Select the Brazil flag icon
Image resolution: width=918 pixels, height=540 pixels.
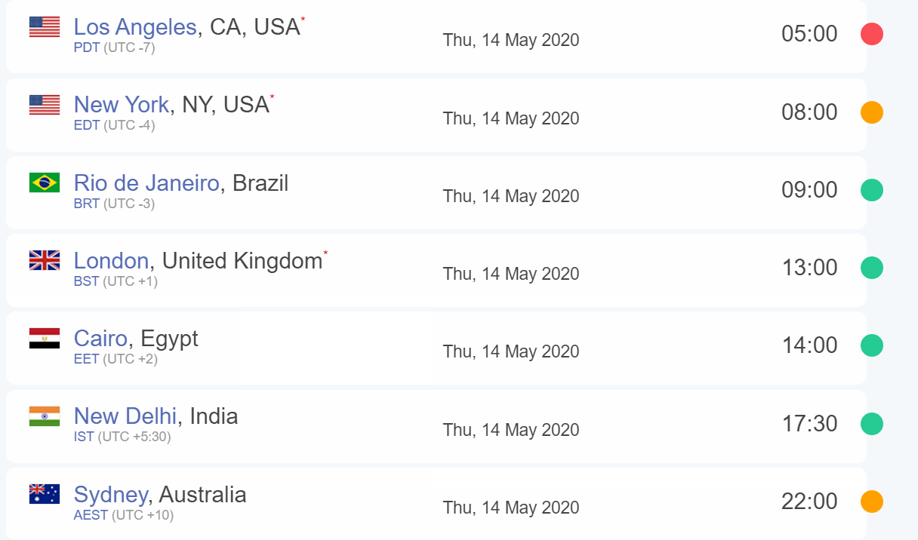click(x=45, y=183)
